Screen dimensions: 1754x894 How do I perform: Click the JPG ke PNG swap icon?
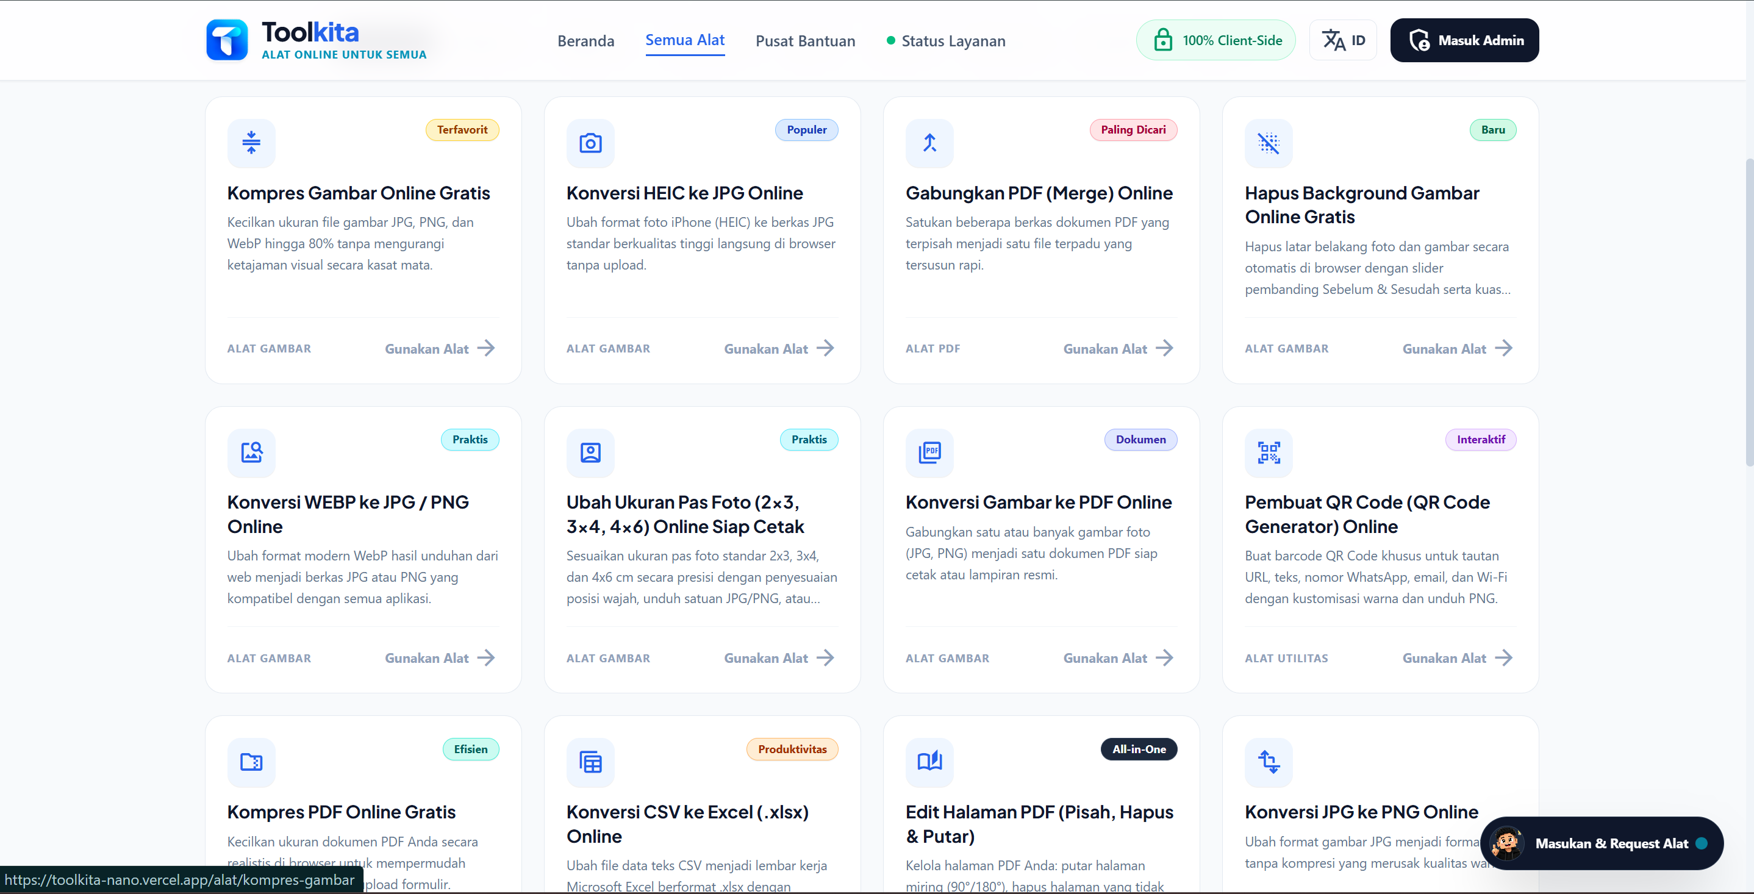(1269, 762)
